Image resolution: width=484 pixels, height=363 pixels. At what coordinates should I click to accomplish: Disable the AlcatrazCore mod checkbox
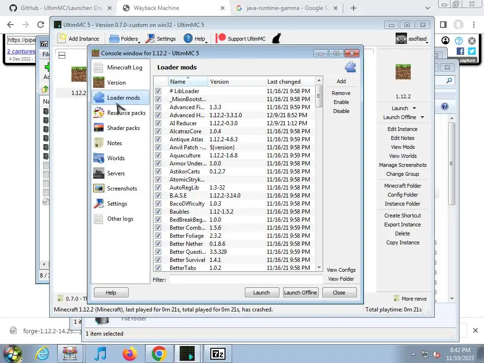[x=158, y=131]
